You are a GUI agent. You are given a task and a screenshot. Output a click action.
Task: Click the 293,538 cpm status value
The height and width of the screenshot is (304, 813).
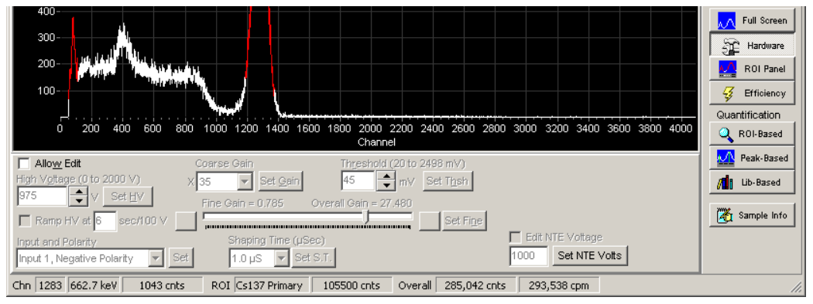559,285
